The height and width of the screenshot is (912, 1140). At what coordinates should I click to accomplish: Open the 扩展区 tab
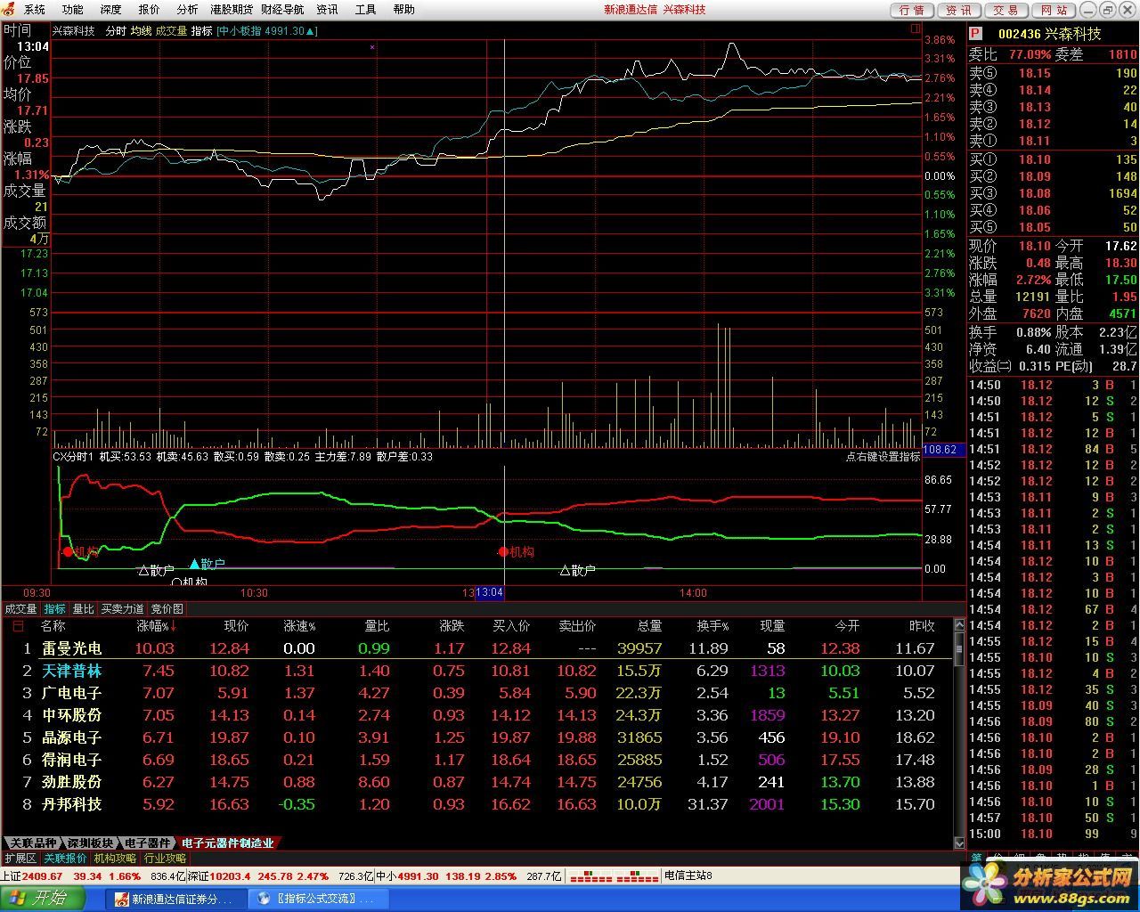coord(20,859)
